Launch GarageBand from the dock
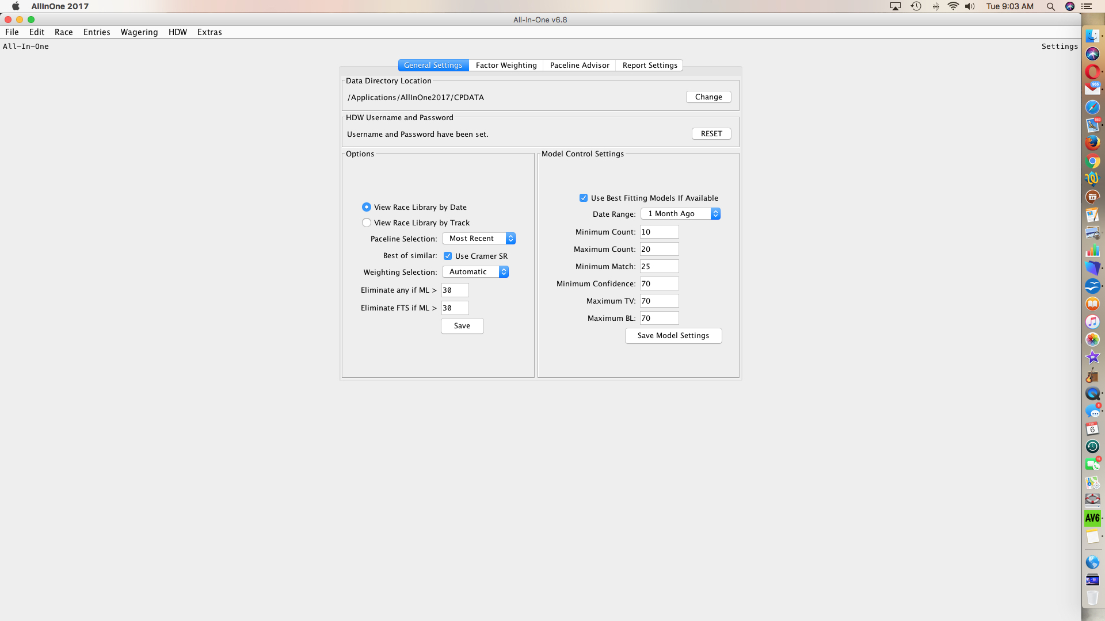 pyautogui.click(x=1092, y=375)
